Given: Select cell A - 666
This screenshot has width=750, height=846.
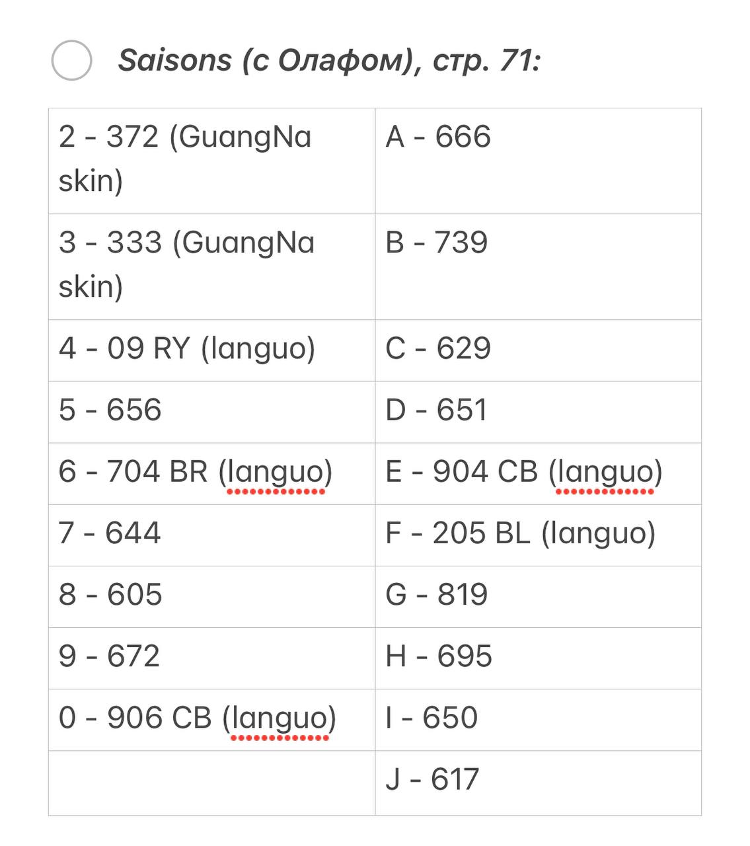Looking at the screenshot, I should (539, 161).
